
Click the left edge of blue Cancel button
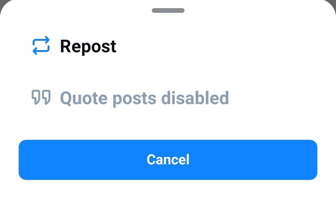point(24,160)
